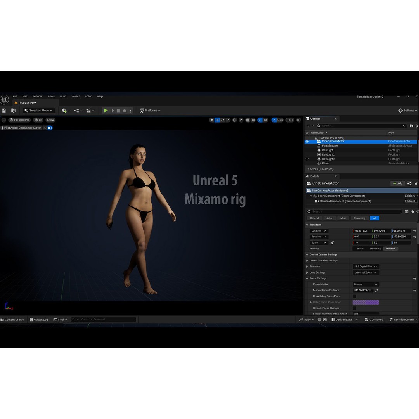This screenshot has width=419, height=419.
Task: Collapse the SceneComponent tree arrow
Action: [311, 196]
